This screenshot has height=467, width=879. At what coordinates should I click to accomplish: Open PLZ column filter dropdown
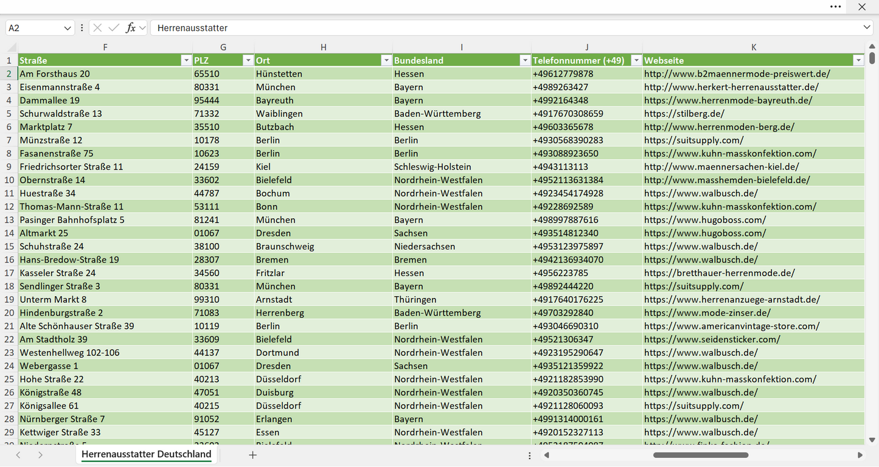pyautogui.click(x=248, y=60)
